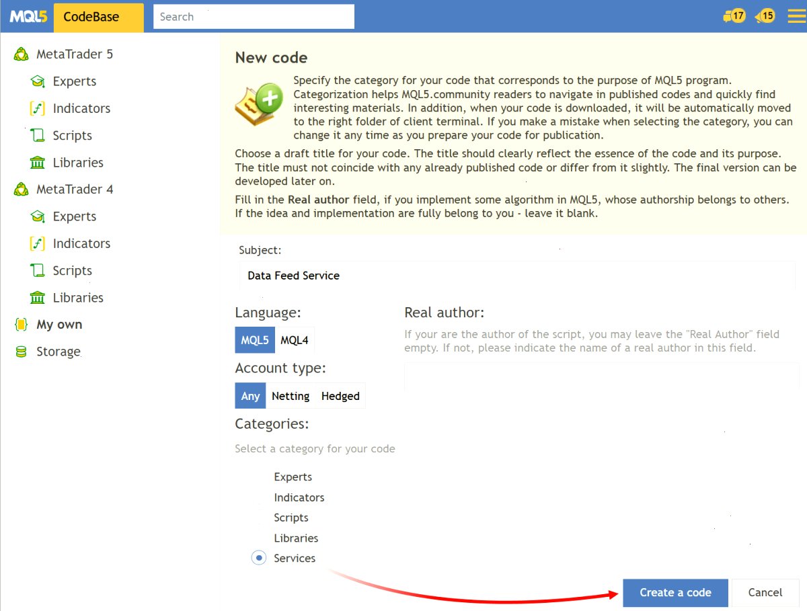The width and height of the screenshot is (807, 611).
Task: Click the Subject field with Data Feed Service
Action: pos(517,276)
